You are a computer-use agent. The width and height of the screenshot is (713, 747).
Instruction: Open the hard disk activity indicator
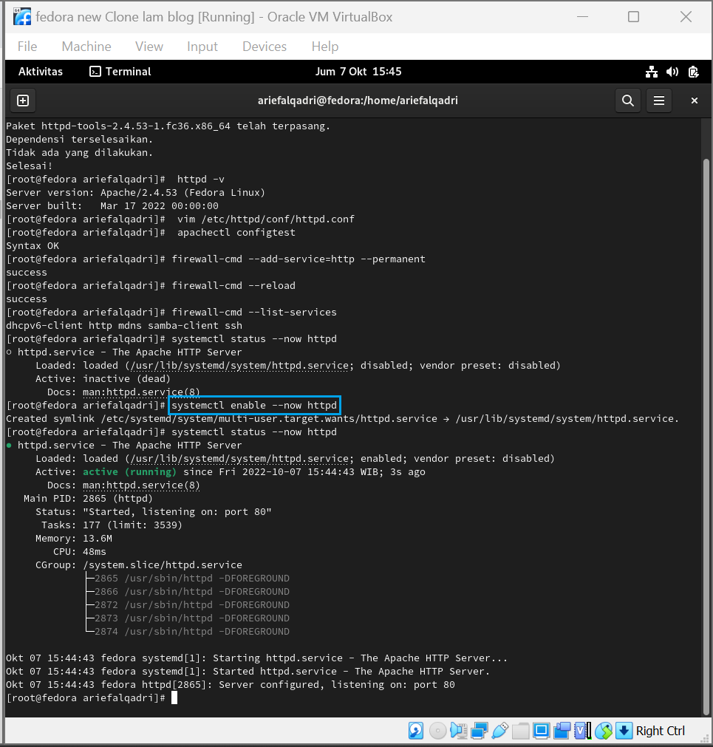(x=416, y=730)
